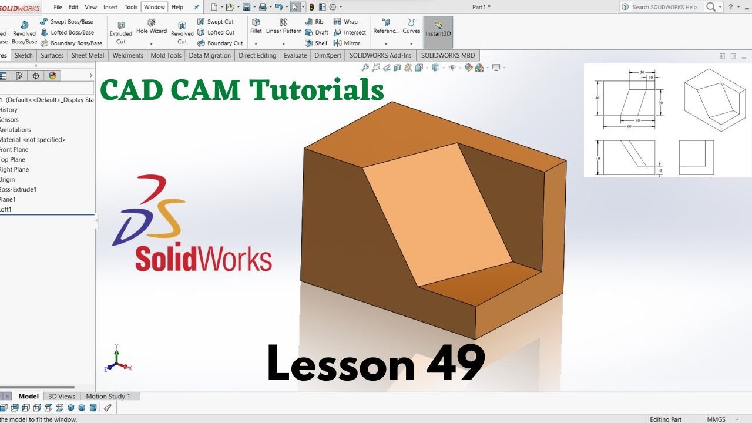Select the Boss-Extrude1 feature
The width and height of the screenshot is (752, 423).
coord(18,189)
